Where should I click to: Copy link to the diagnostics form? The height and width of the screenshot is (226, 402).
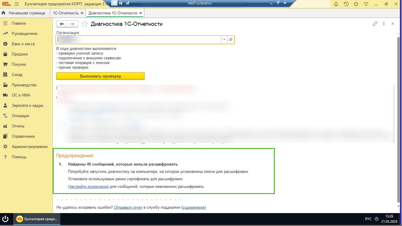click(375, 24)
